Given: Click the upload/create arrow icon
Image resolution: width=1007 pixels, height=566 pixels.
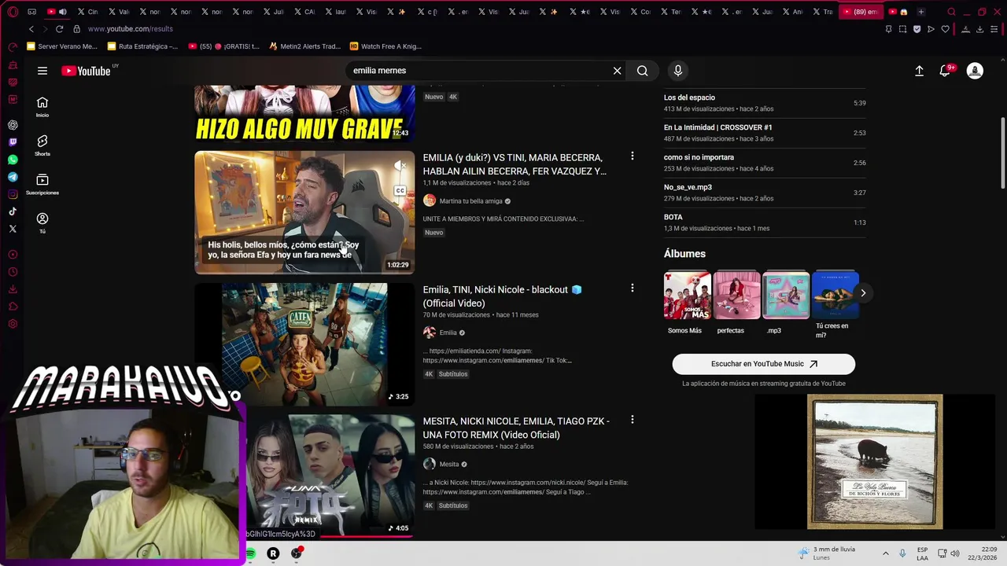Looking at the screenshot, I should (x=919, y=71).
